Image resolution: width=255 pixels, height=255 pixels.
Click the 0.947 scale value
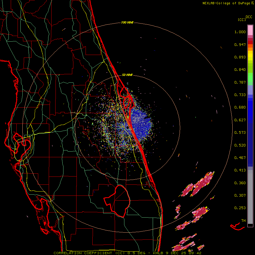click(x=240, y=44)
